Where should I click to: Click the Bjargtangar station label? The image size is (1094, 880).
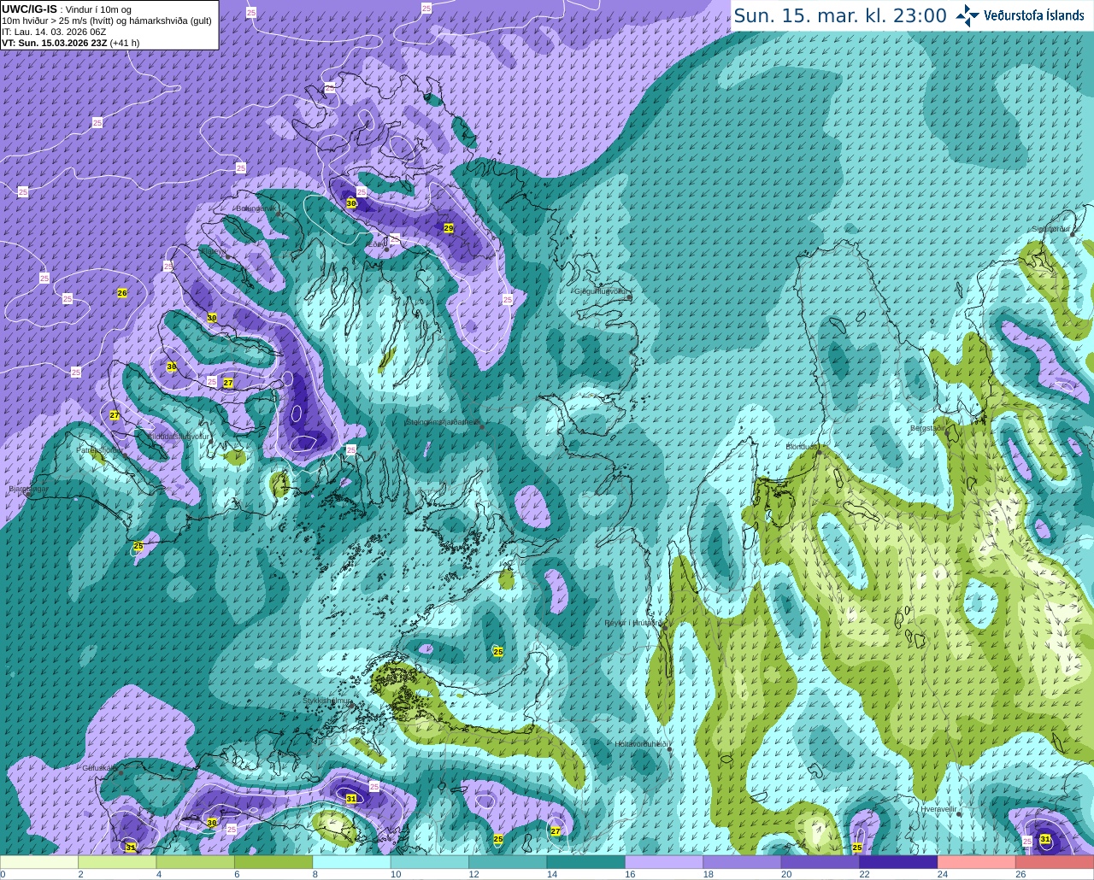click(x=27, y=489)
